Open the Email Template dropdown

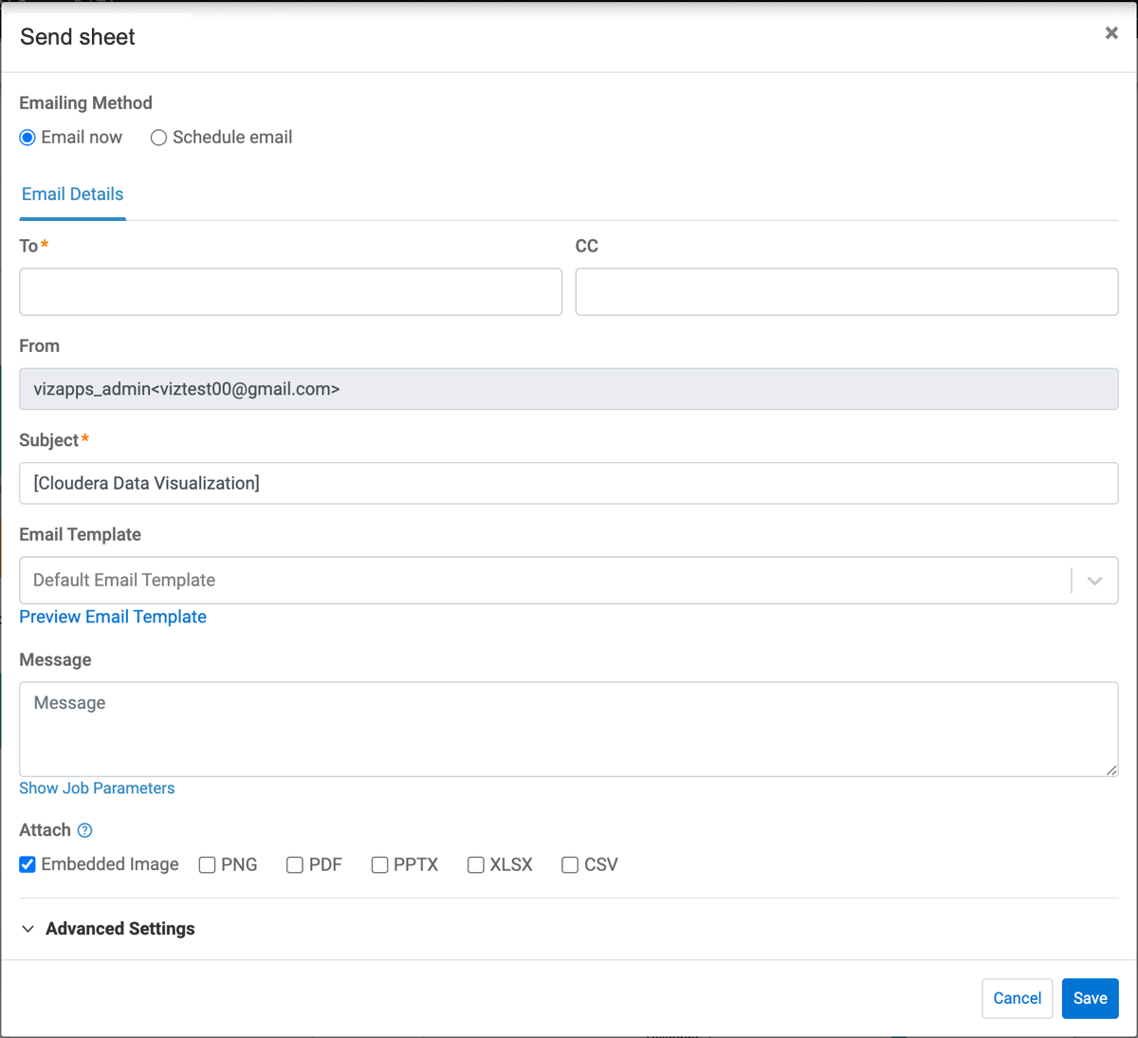click(x=545, y=581)
